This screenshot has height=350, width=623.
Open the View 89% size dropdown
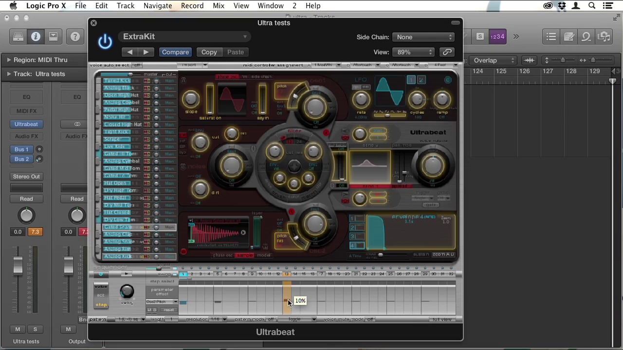tap(413, 52)
